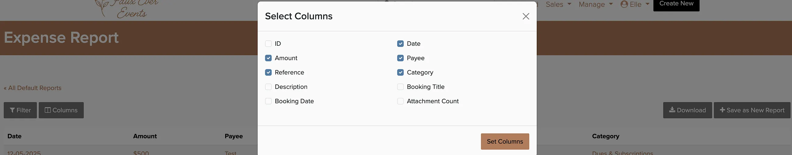Open the All Default Reports link
The width and height of the screenshot is (792, 155).
33,88
